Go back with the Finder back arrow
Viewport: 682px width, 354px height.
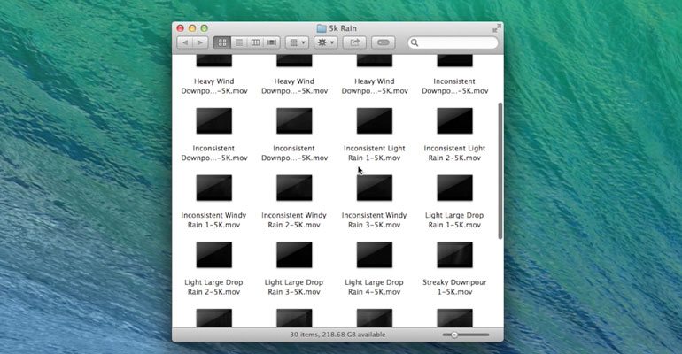[x=185, y=42]
